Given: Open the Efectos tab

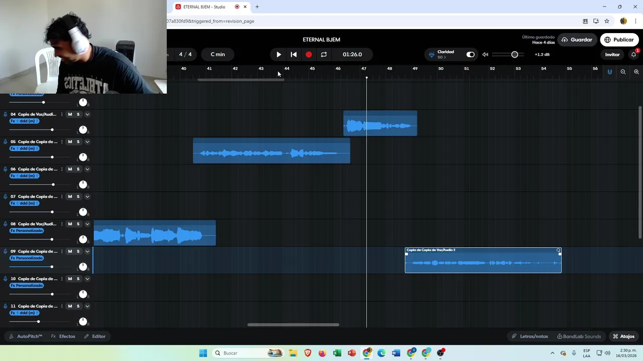Looking at the screenshot, I should (63, 336).
